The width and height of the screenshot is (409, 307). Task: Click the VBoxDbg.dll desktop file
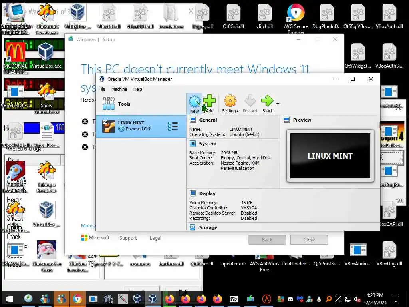pyautogui.click(x=389, y=254)
